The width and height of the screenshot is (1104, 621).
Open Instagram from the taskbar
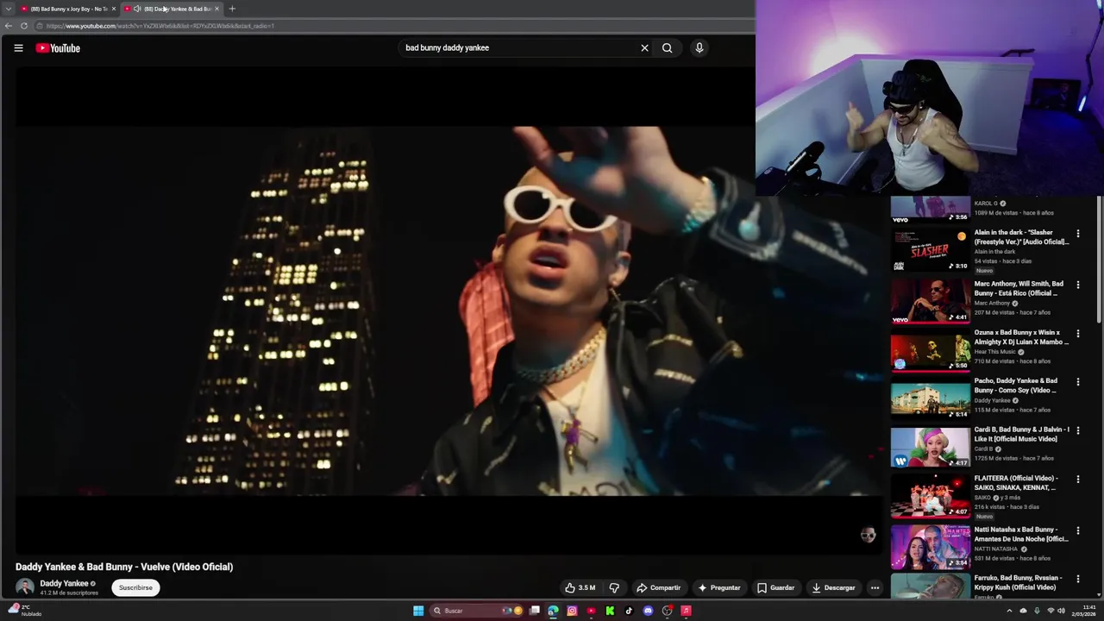(572, 611)
